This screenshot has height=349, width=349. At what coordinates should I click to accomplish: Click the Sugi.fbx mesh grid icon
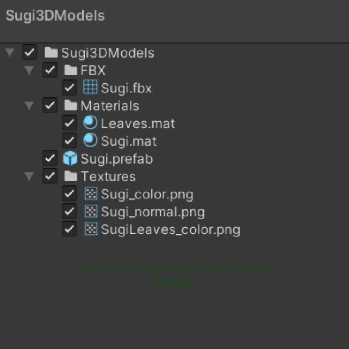[x=90, y=88]
